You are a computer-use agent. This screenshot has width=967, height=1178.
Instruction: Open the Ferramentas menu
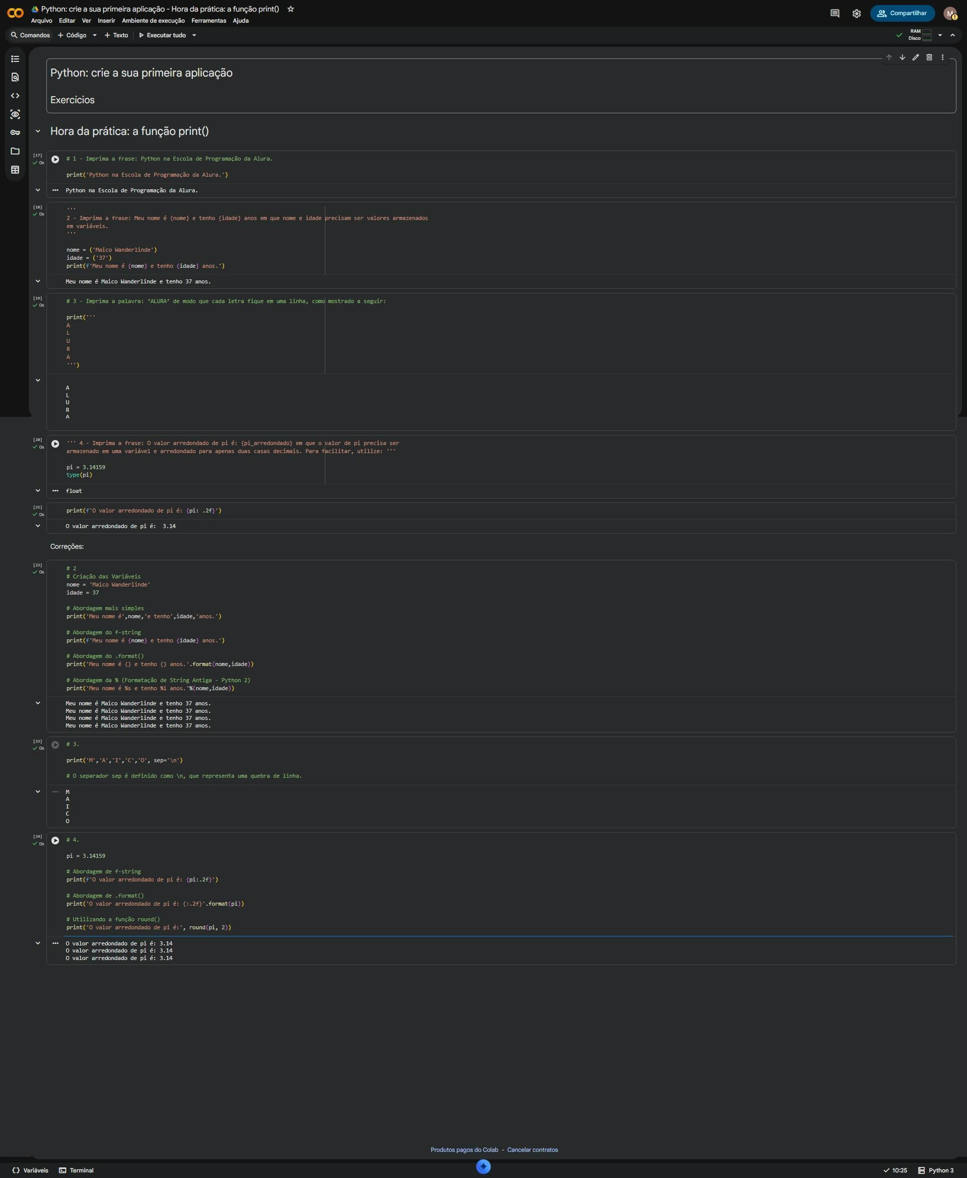point(209,21)
